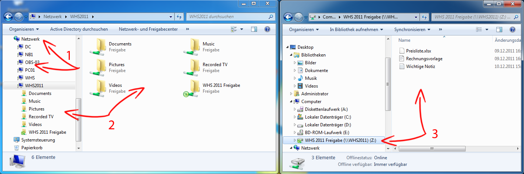Select NB1 computer in network tree
Viewport: 524px width, 174px height.
pyautogui.click(x=25, y=55)
